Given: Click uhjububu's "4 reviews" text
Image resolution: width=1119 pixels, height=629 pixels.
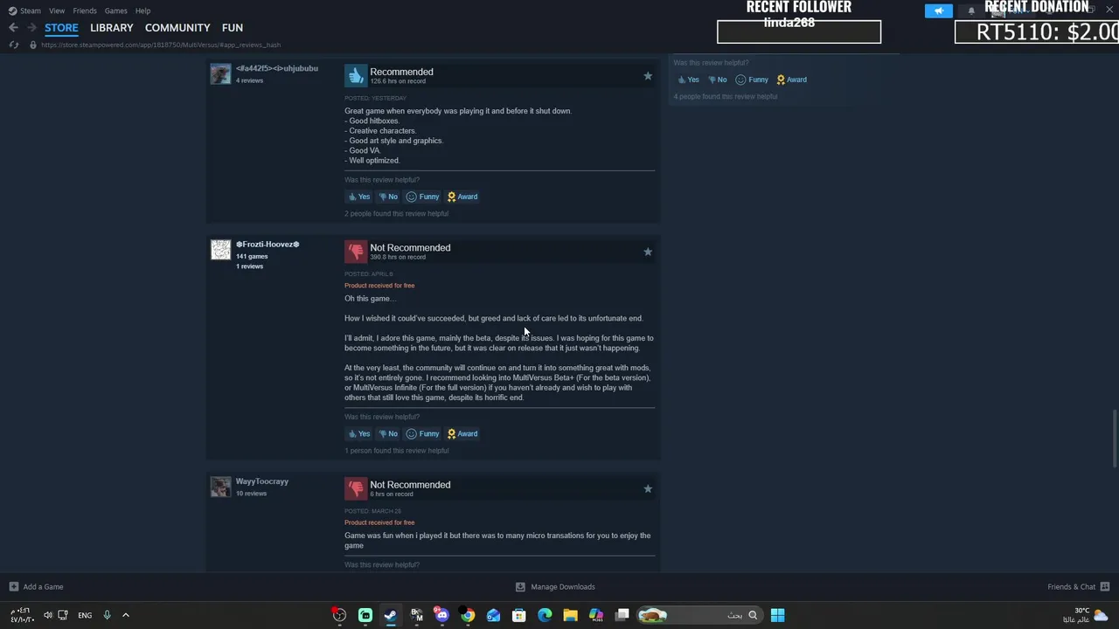Looking at the screenshot, I should pyautogui.click(x=249, y=80).
